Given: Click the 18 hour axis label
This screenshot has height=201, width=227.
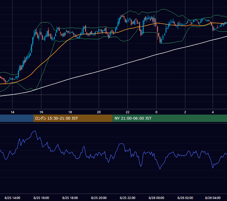Looking at the screenshot, I should coord(70,112).
